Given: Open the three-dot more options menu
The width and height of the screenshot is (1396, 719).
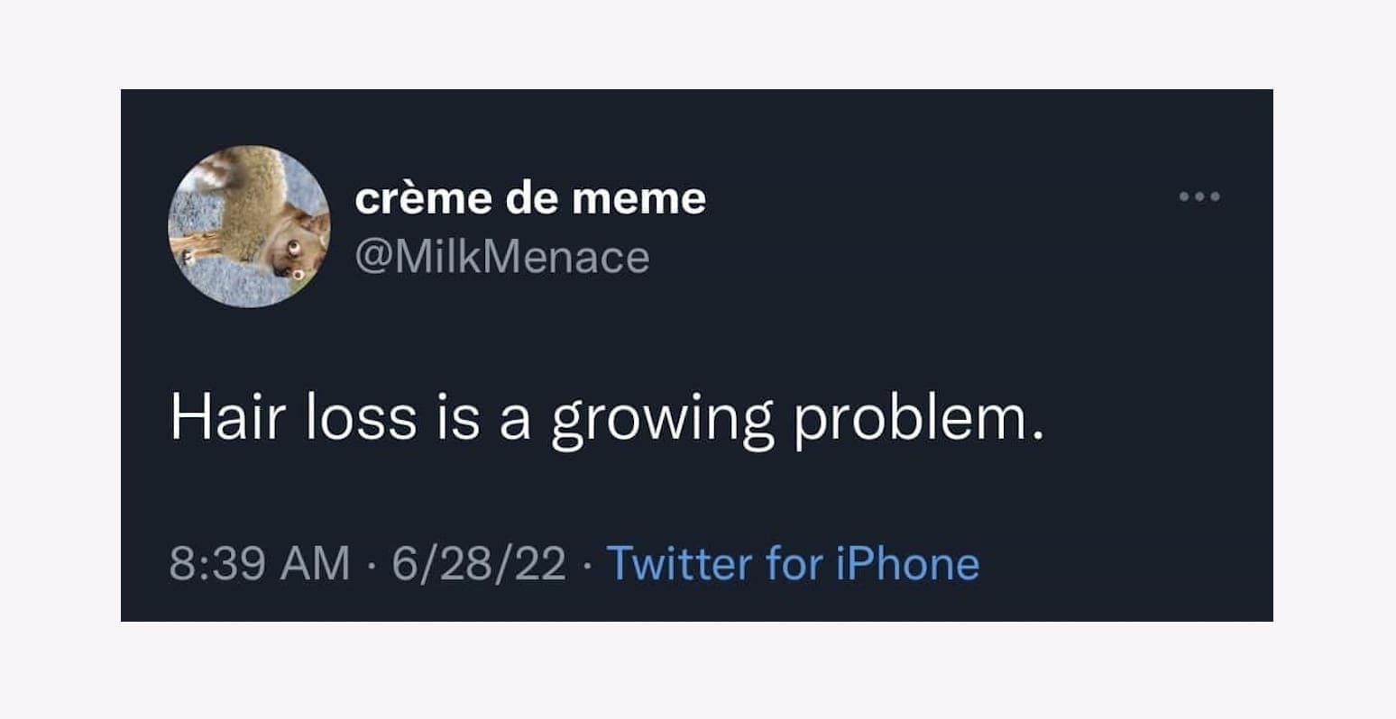Looking at the screenshot, I should [1199, 196].
